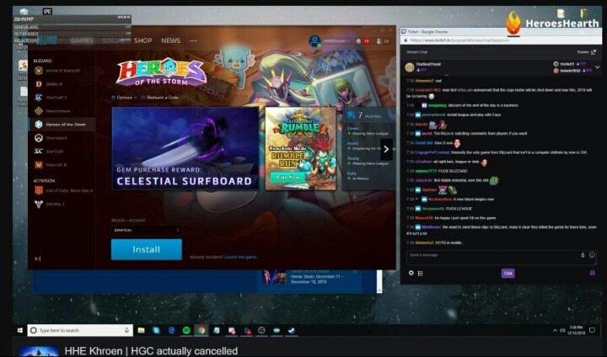Open the more menu ellipsis
The height and width of the screenshot is (357, 607).
193,40
